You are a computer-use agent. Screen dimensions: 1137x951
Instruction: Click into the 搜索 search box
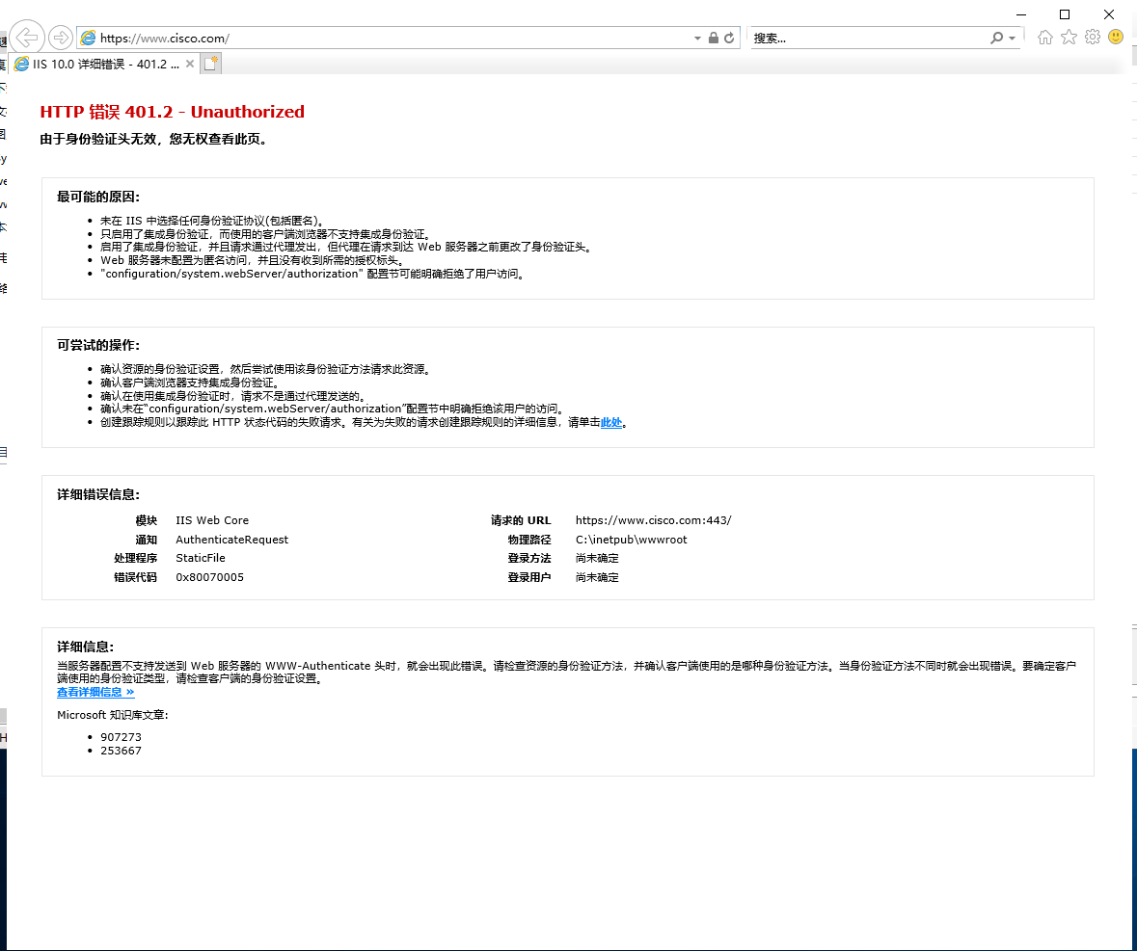[869, 38]
